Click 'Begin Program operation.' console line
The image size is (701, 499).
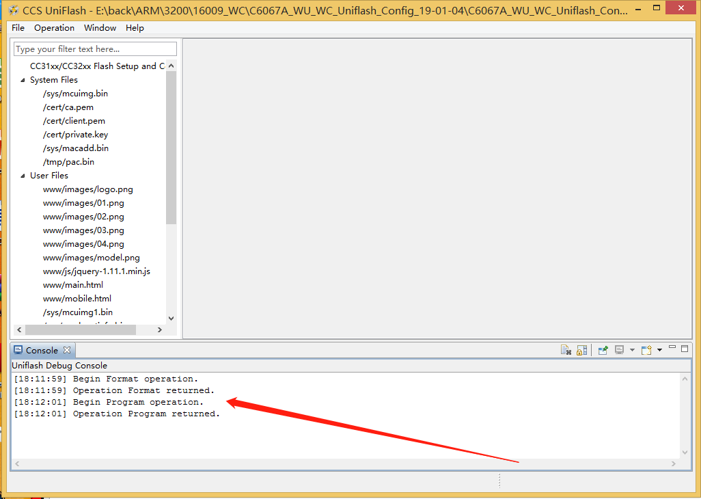109,402
